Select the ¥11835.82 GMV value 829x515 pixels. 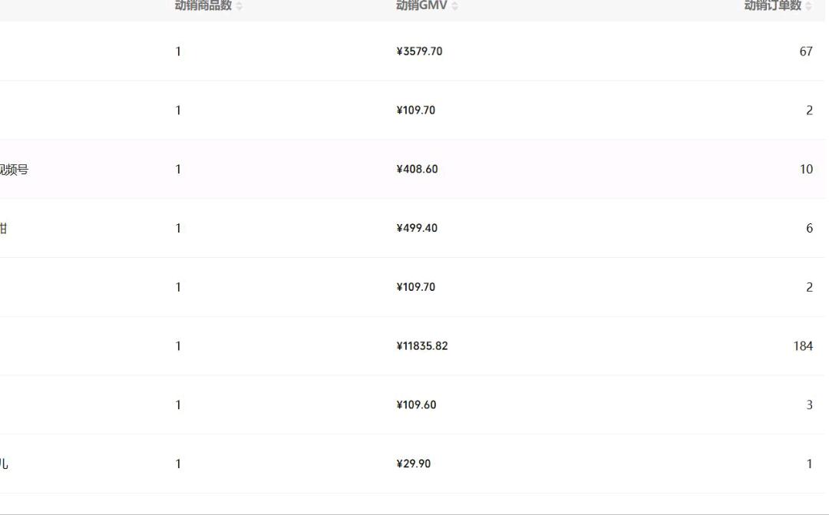pos(422,346)
